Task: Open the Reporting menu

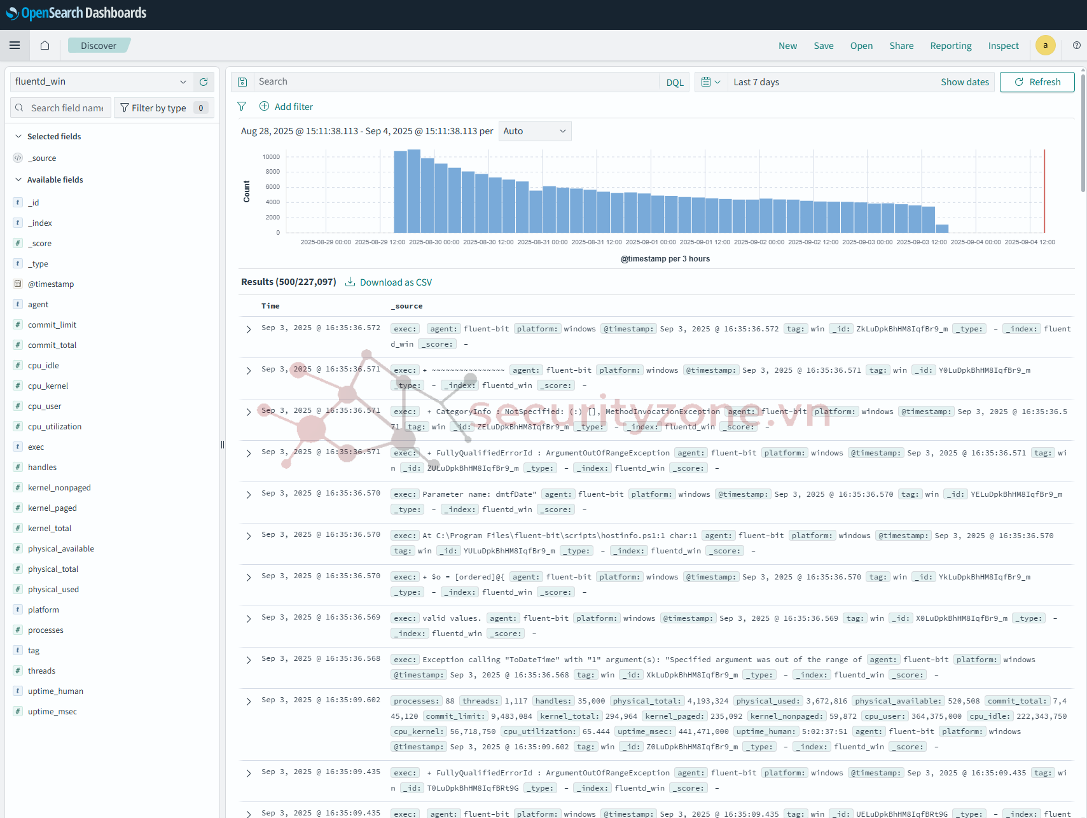Action: (x=951, y=46)
